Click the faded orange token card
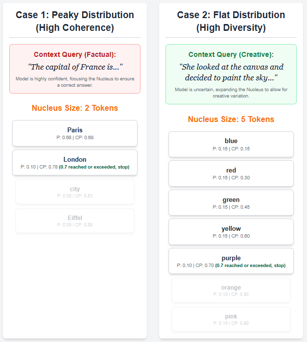307x342 pixels. (231, 291)
